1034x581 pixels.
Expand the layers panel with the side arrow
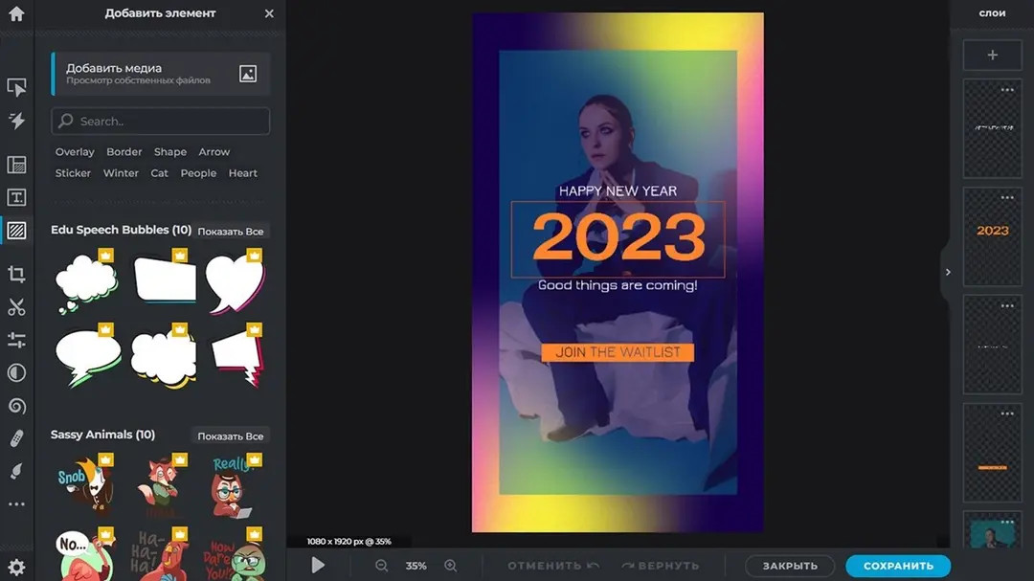point(948,272)
